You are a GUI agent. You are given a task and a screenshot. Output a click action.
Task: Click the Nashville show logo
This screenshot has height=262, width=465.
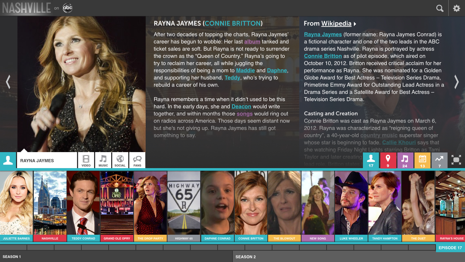click(27, 8)
